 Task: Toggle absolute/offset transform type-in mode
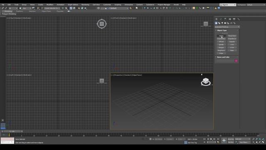pos(150,139)
